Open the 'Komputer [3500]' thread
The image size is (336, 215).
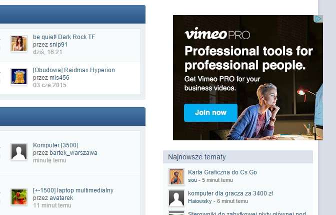click(55, 145)
